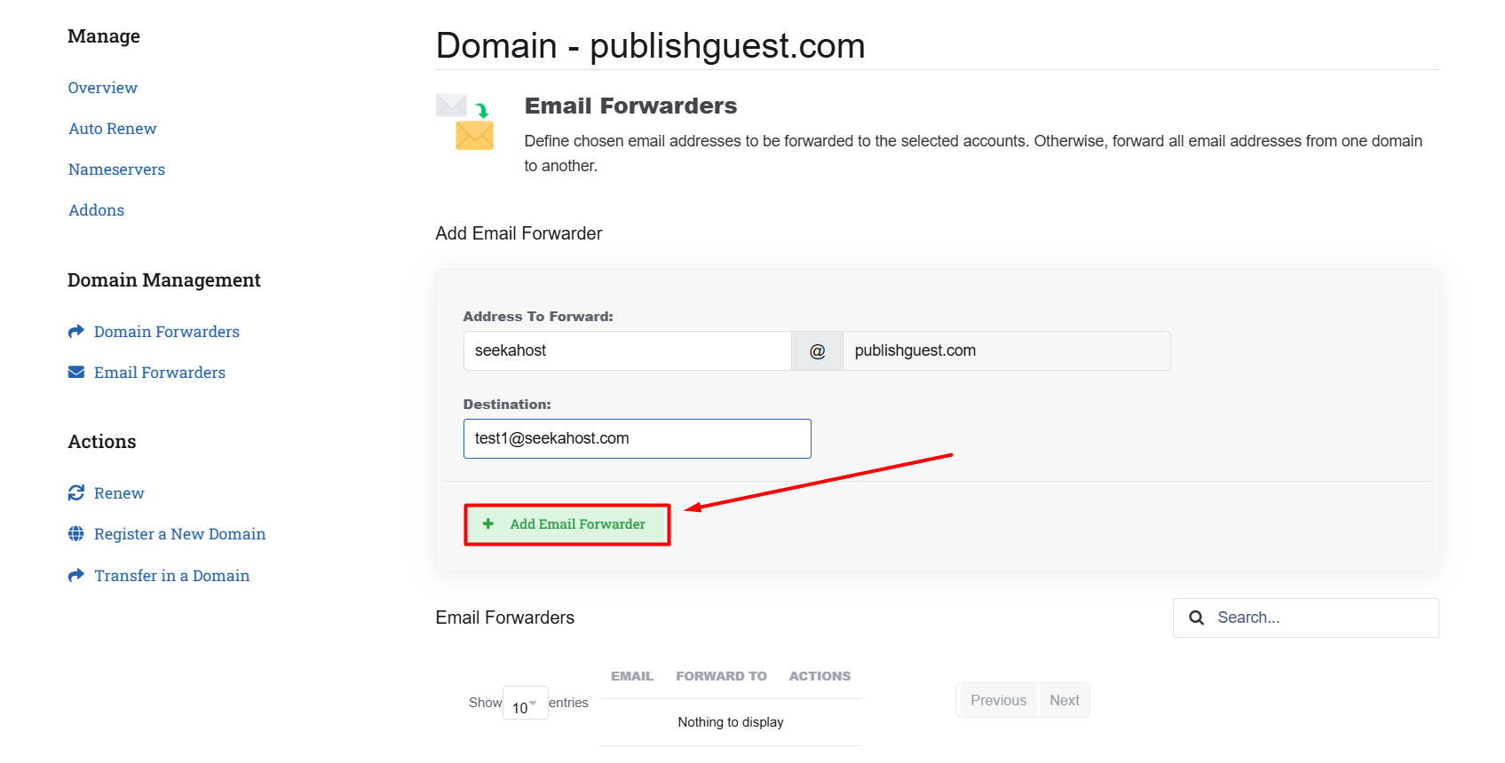Image resolution: width=1505 pixels, height=763 pixels.
Task: Click the magnifier search icon
Action: [1196, 617]
